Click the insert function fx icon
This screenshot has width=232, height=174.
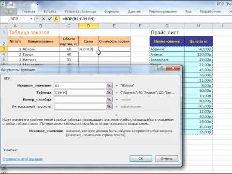(x=56, y=19)
